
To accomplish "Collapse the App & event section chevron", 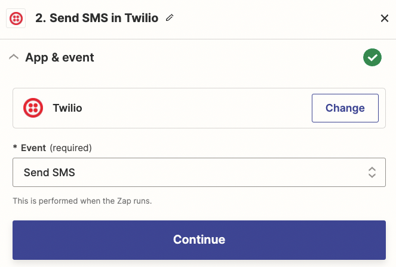I will [14, 57].
